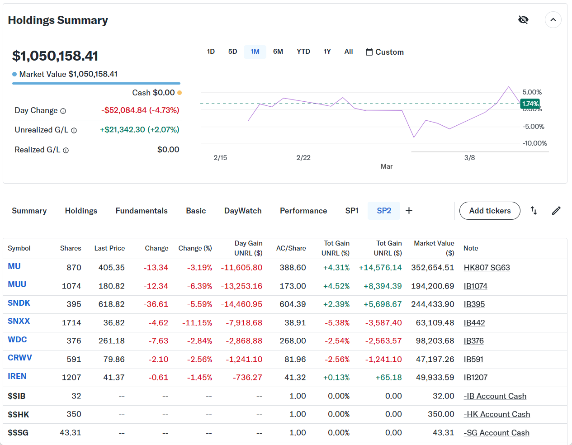Switch chart range to YTD
572x445 pixels.
[x=303, y=52]
